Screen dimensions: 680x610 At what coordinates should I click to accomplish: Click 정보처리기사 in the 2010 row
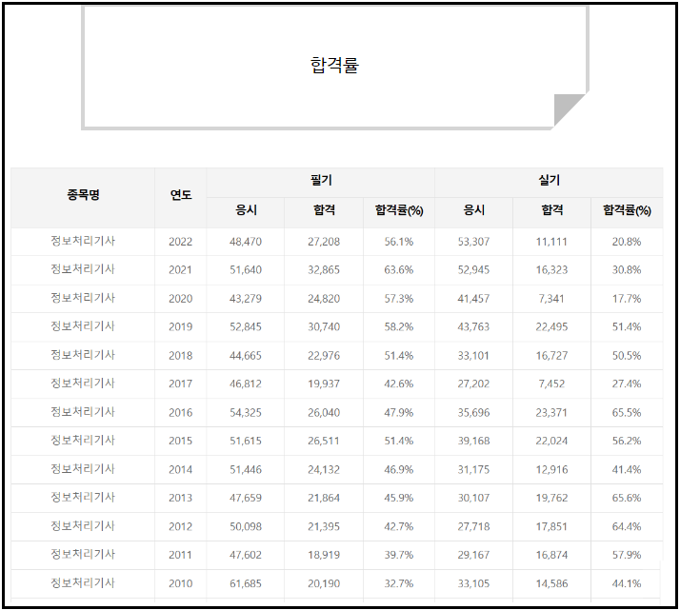[83, 582]
